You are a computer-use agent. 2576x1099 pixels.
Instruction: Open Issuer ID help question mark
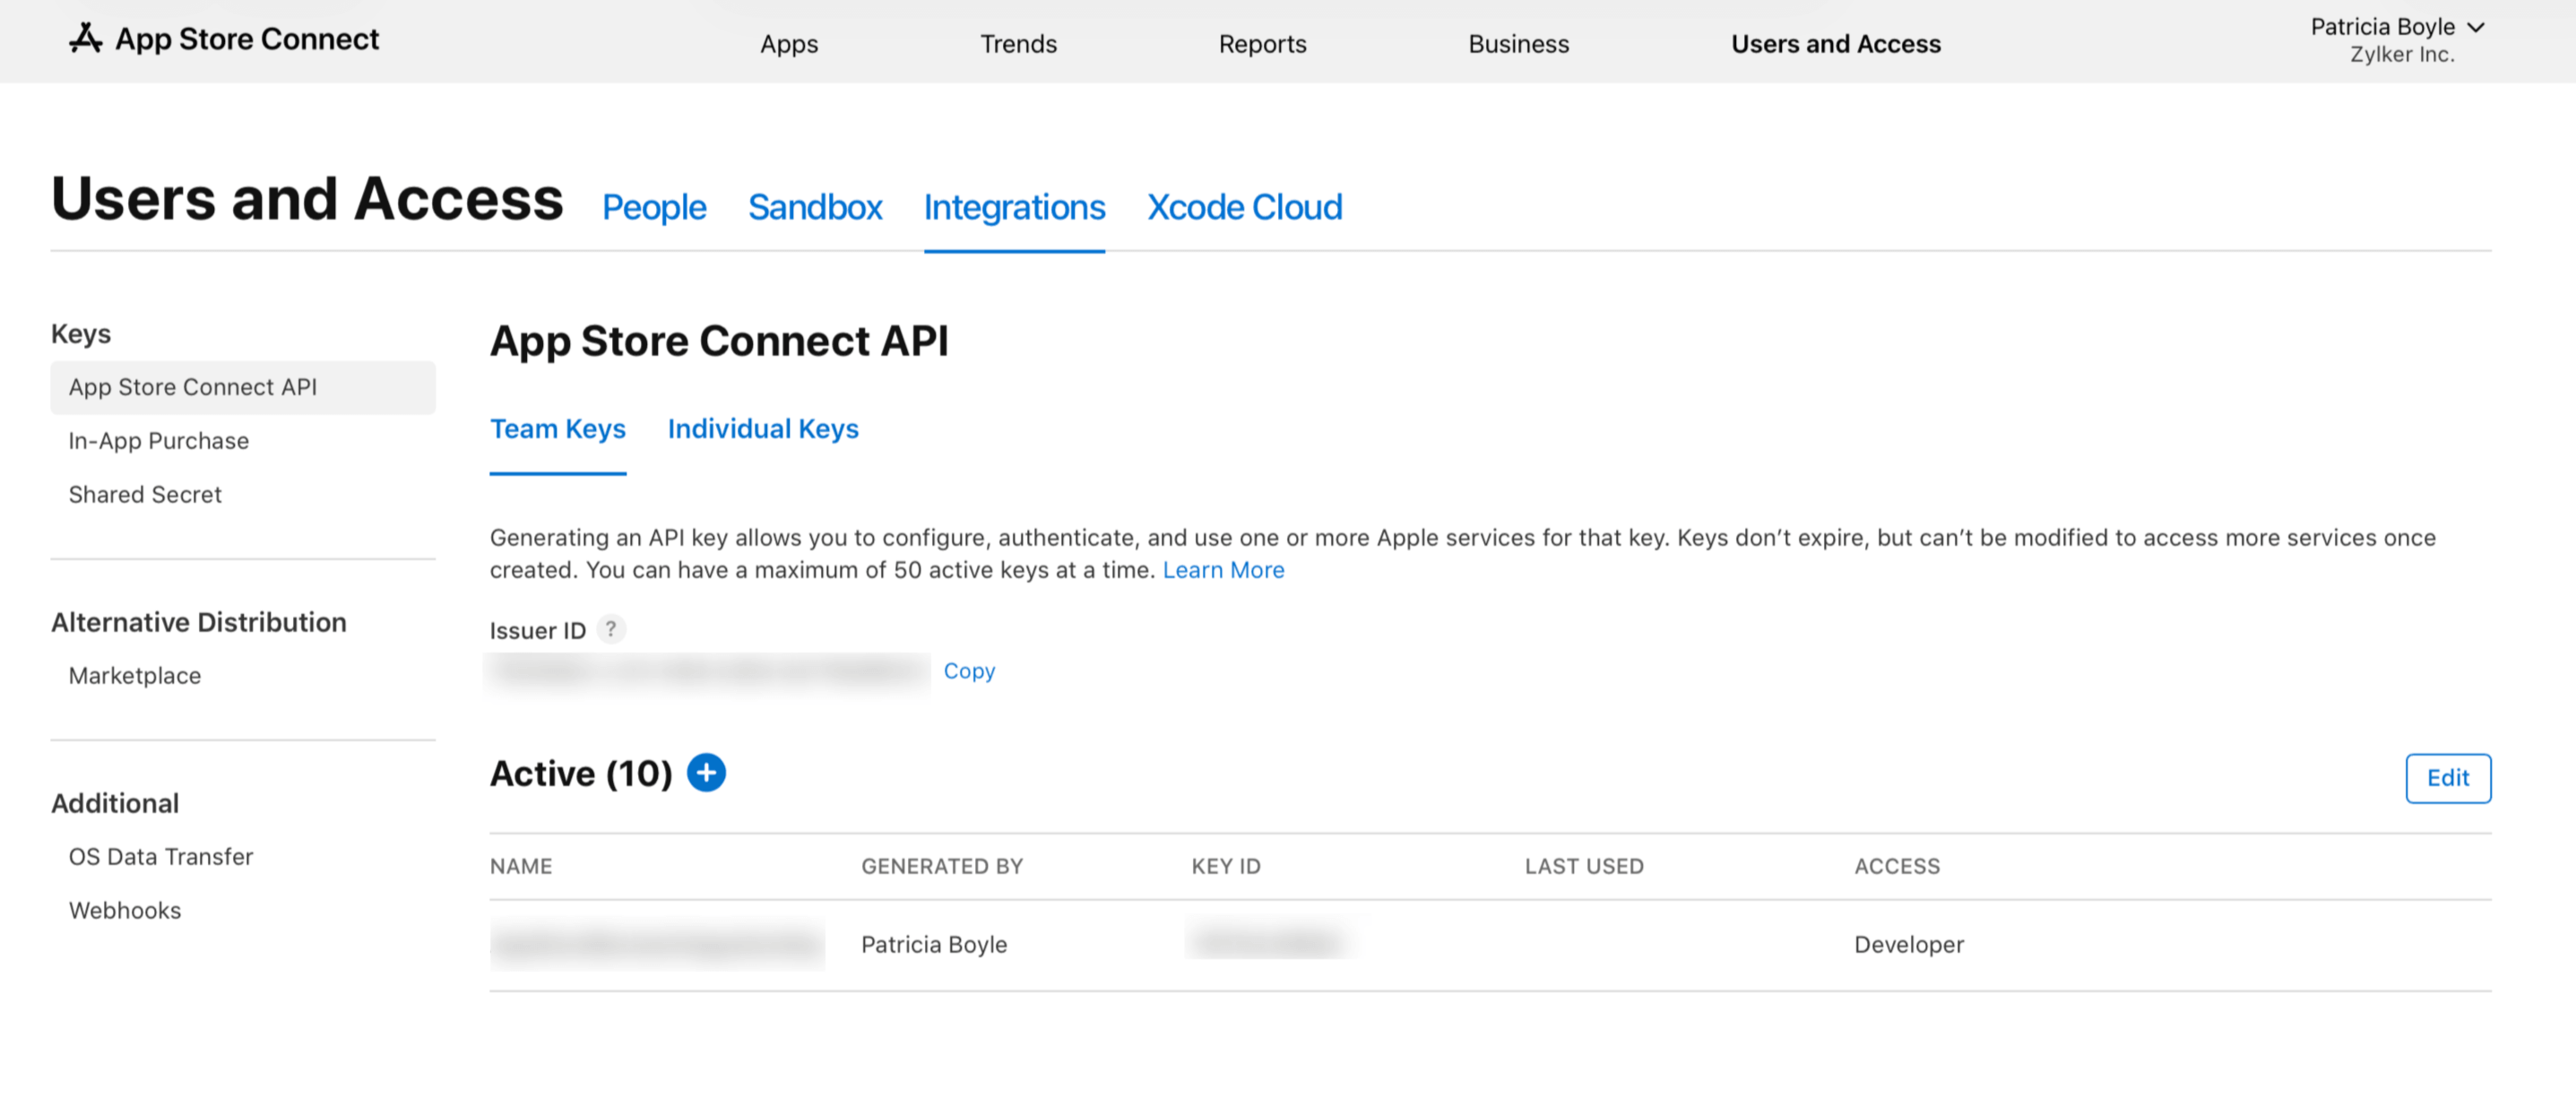[x=611, y=630]
